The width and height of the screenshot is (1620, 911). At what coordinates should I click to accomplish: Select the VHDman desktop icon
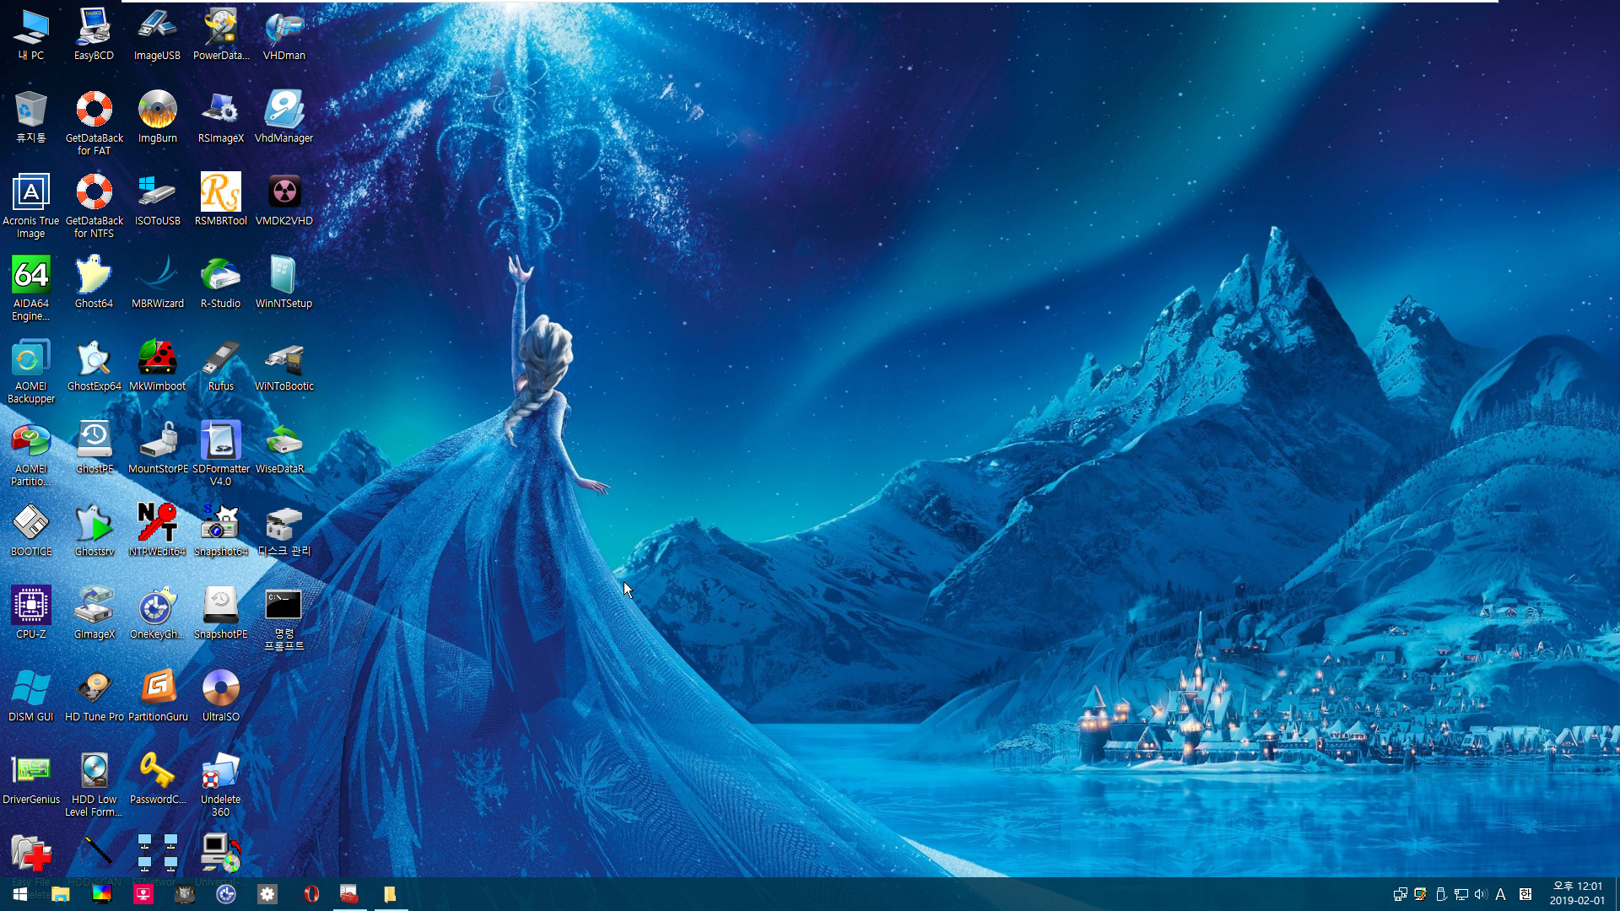[284, 35]
